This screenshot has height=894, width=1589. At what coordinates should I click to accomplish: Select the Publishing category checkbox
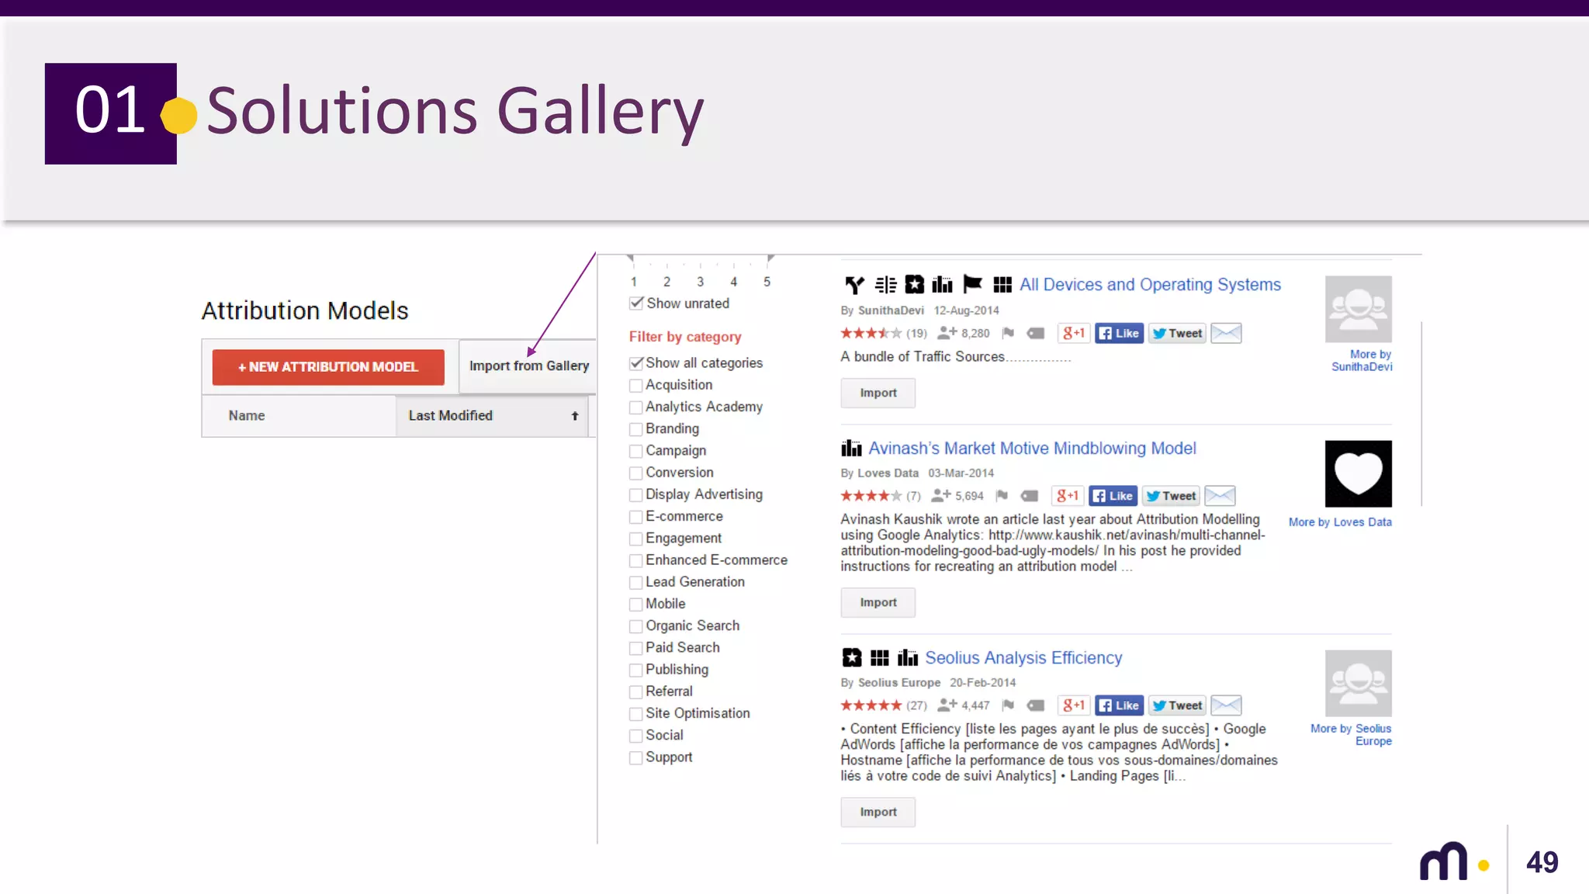click(636, 670)
